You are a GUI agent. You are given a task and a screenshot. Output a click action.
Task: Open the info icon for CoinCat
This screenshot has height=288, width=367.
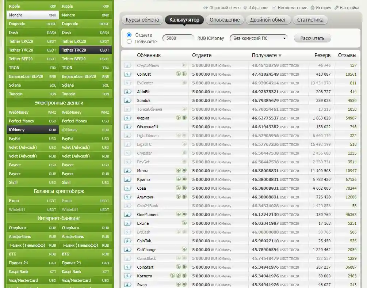click(127, 74)
